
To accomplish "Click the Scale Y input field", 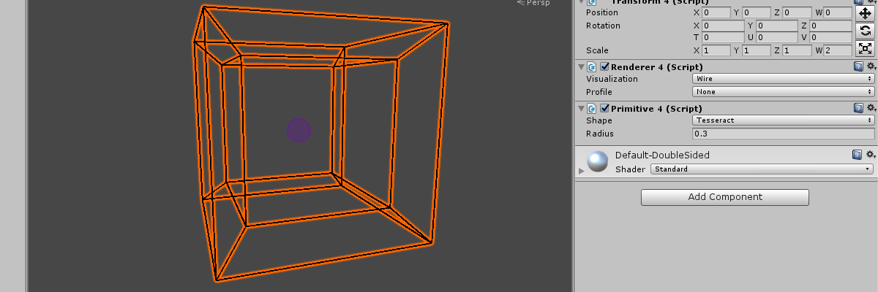I will pos(757,51).
